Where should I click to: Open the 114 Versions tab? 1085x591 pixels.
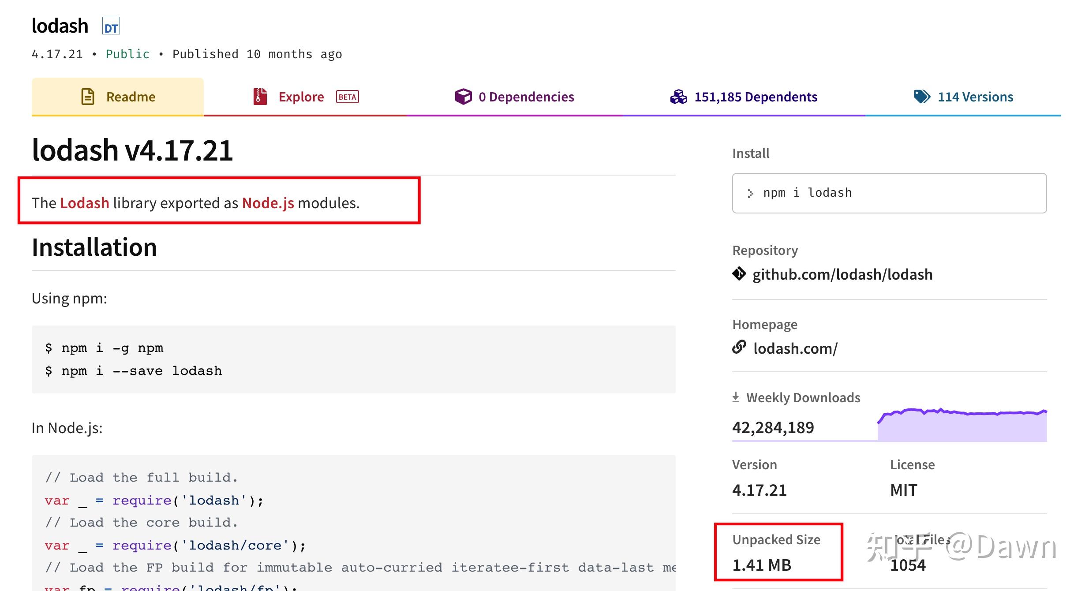[975, 97]
